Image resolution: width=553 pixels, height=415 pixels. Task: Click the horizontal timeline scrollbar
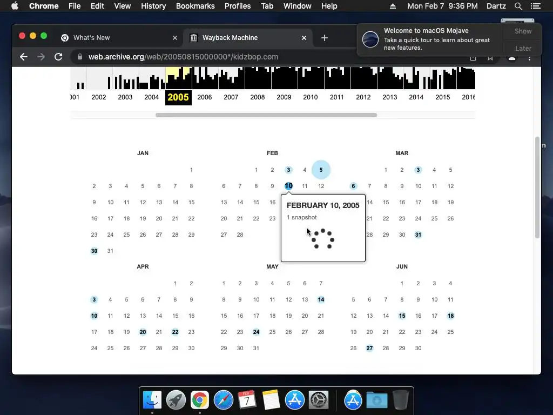(x=266, y=115)
